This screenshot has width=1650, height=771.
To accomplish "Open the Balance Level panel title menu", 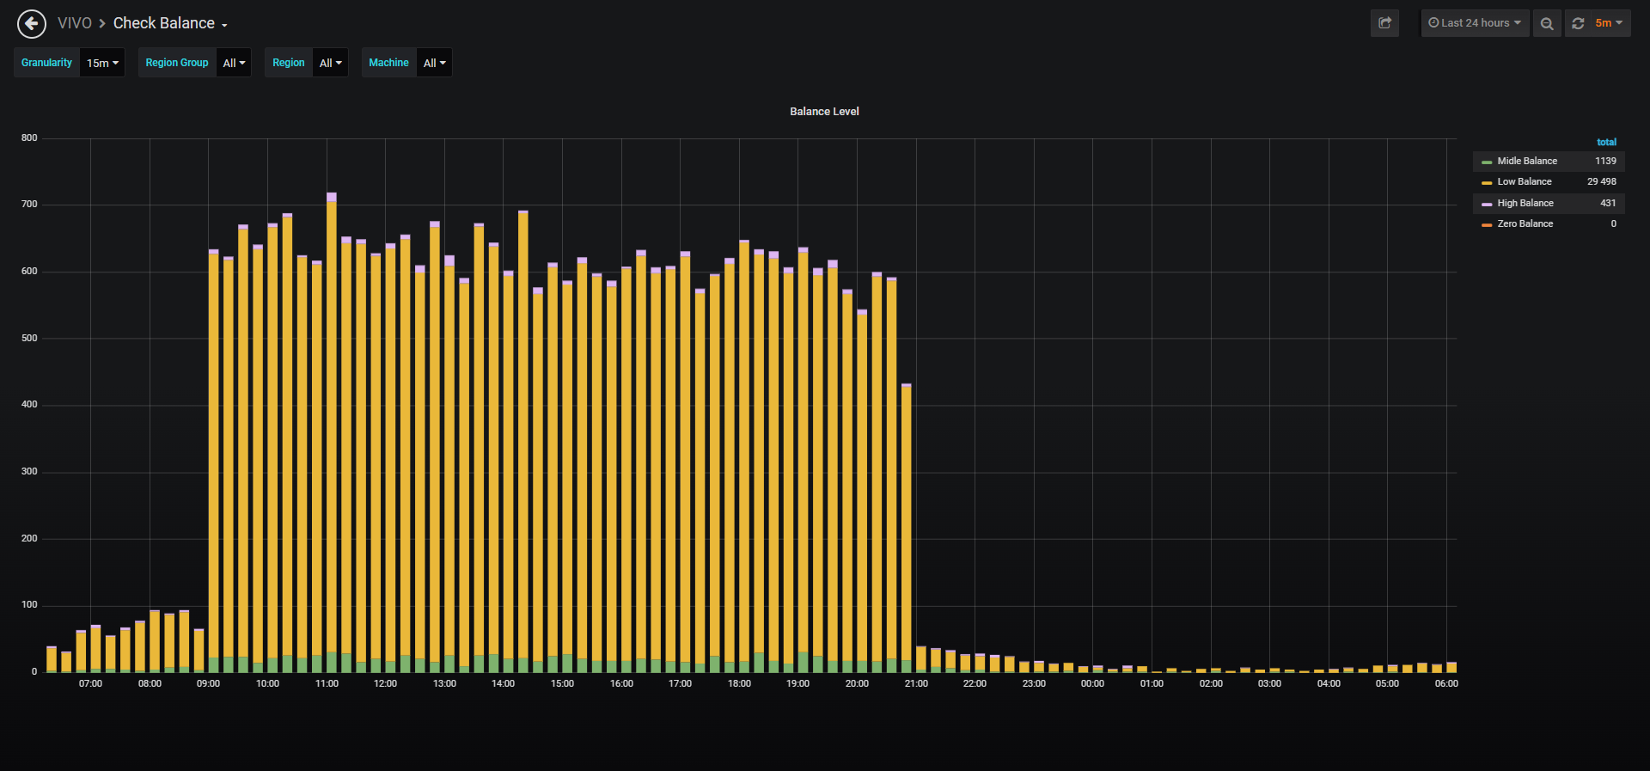I will [824, 112].
